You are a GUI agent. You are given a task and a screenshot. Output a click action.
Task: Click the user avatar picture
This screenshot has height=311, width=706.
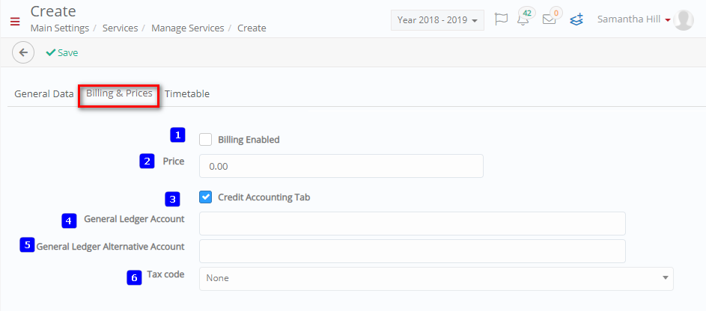point(684,19)
